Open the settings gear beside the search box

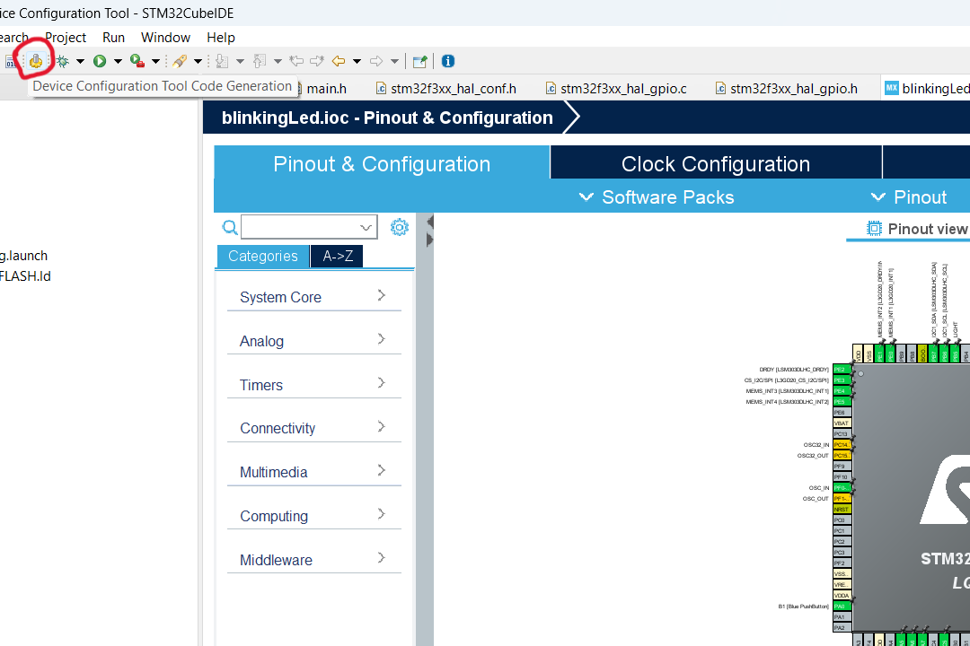pos(399,227)
